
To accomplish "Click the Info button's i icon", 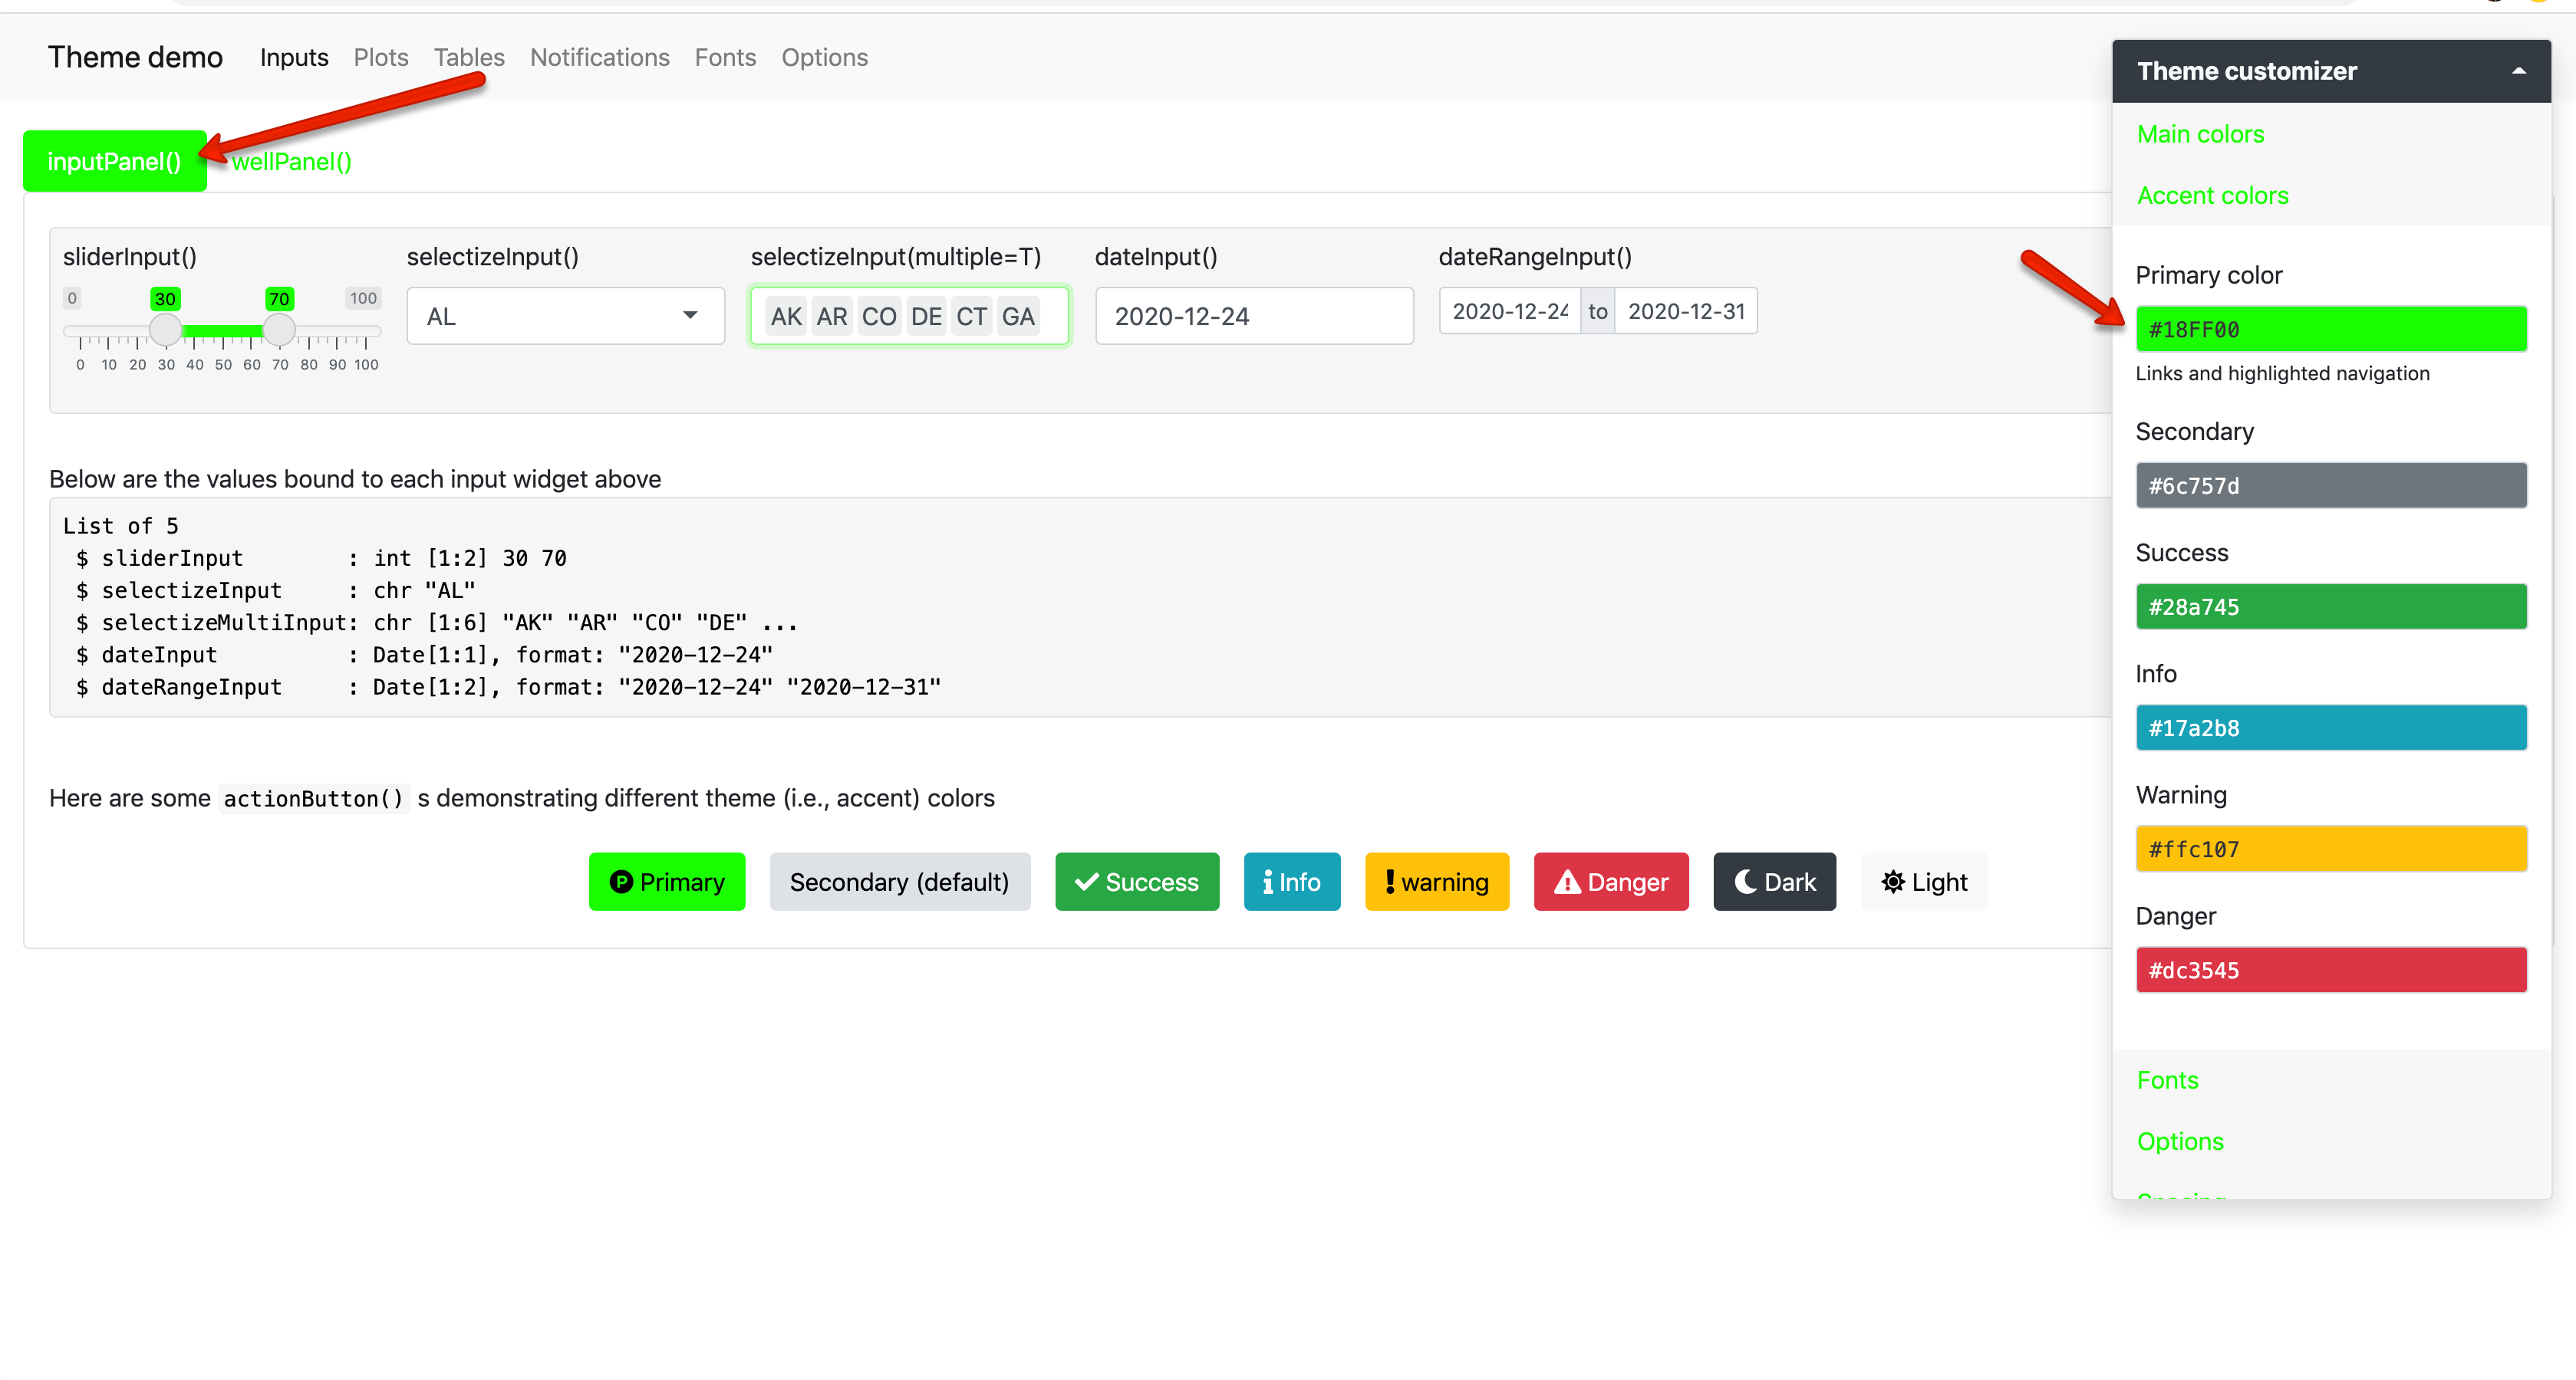I will [x=1268, y=882].
